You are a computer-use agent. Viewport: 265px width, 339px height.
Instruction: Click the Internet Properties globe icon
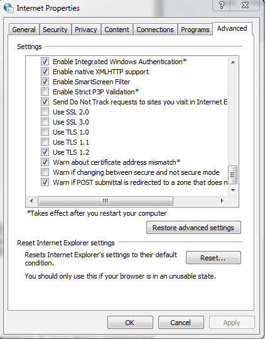(x=8, y=8)
